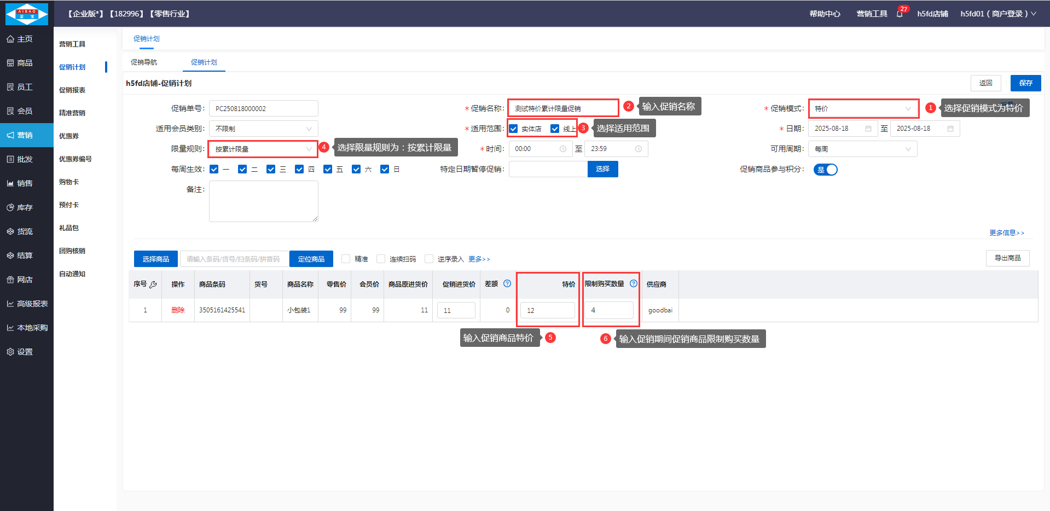The height and width of the screenshot is (511, 1050).
Task: Open the 限量规则 dropdown
Action: tap(263, 149)
